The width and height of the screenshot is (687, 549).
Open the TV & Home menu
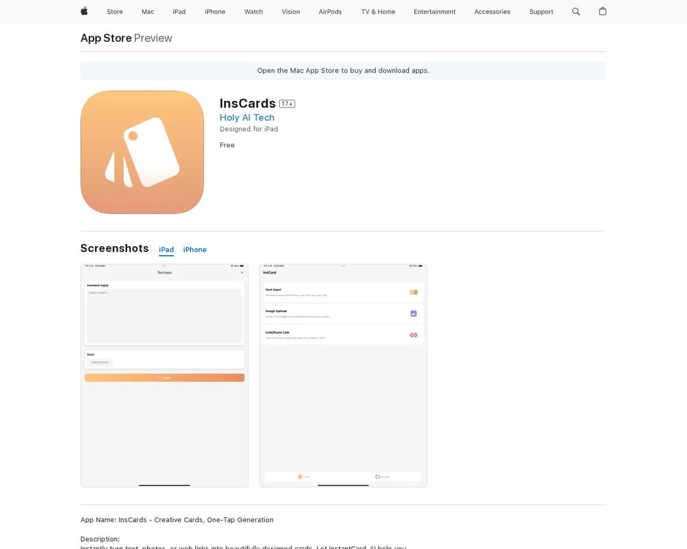pos(378,11)
